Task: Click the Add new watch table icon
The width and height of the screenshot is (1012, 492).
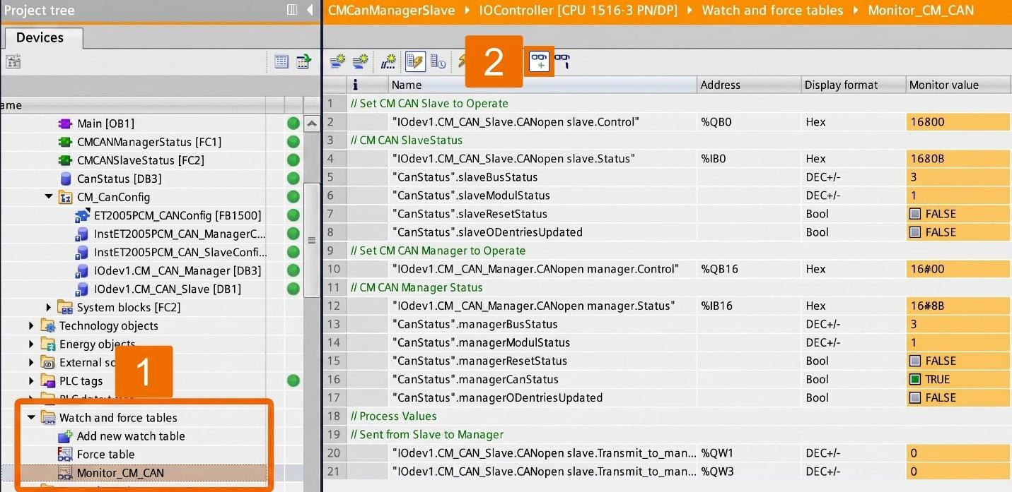Action: coord(65,436)
